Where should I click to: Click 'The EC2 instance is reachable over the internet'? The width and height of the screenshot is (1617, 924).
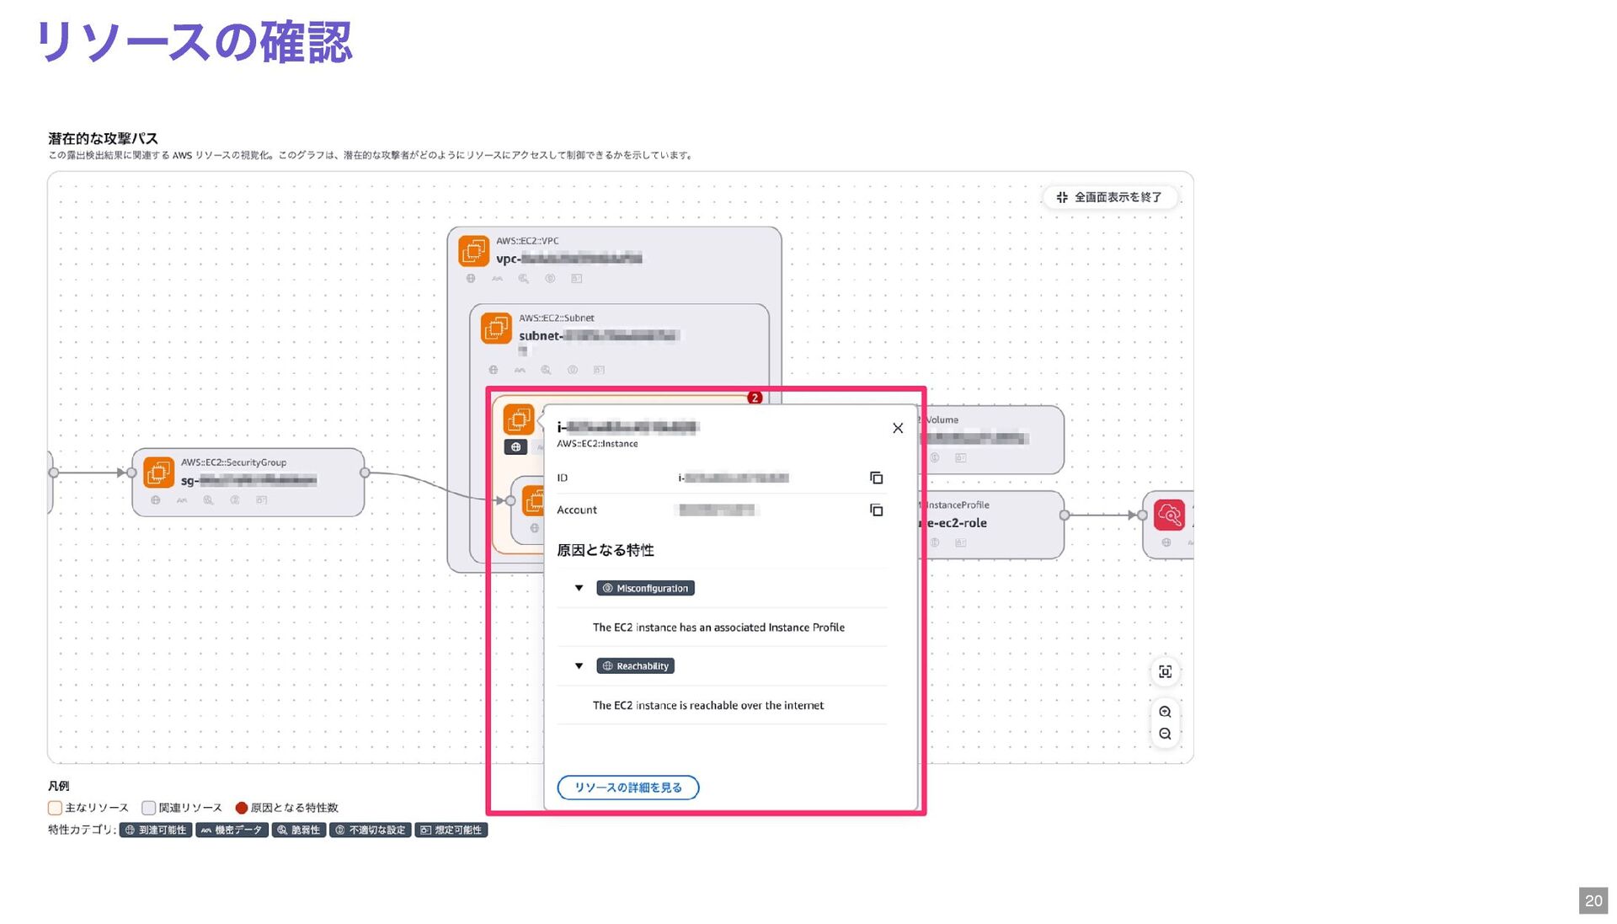(708, 706)
